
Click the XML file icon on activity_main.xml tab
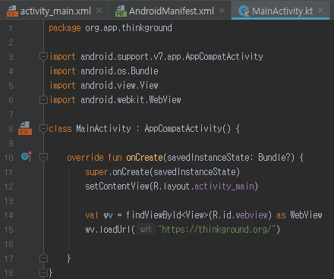(x=12, y=11)
